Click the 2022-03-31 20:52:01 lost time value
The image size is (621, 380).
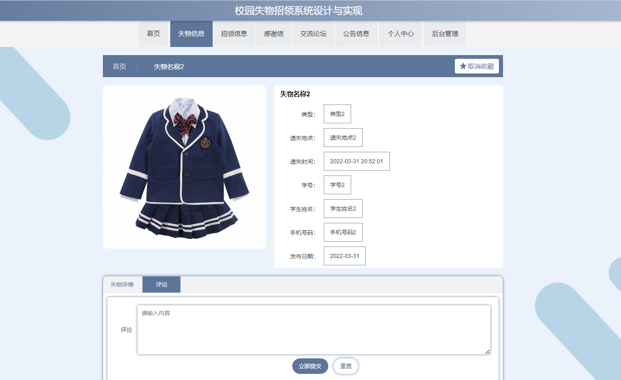coord(357,161)
